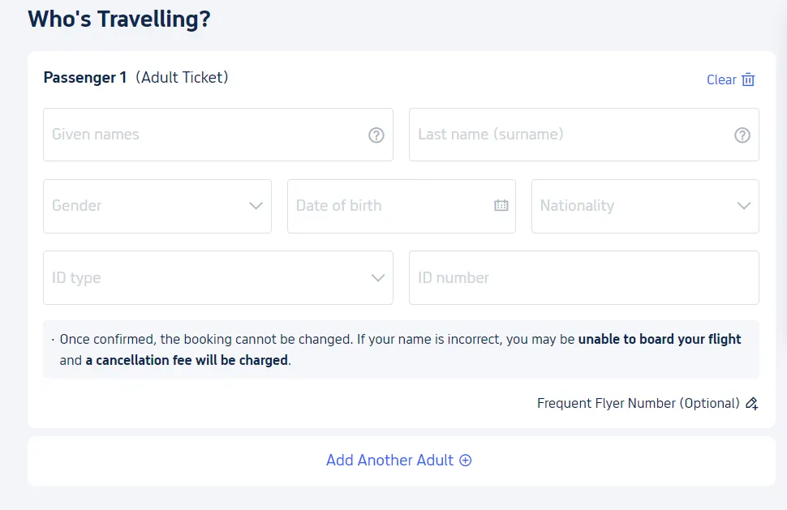Focus the Given names text field
Viewport: 787px width, 510px height.
coord(217,135)
